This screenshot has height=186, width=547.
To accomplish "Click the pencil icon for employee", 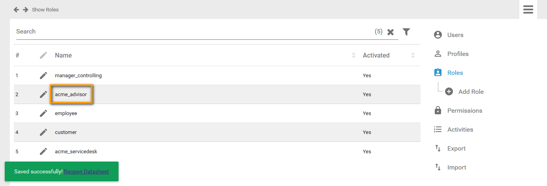I will (43, 113).
